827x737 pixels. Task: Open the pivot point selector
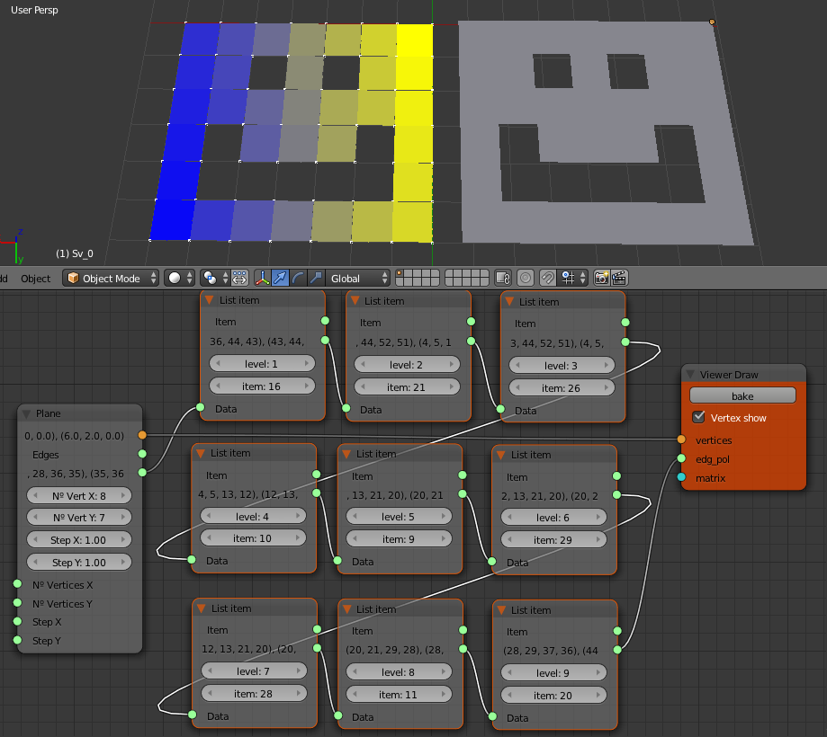point(215,278)
